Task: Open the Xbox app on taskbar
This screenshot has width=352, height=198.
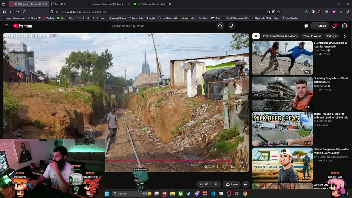Action: coord(180,194)
